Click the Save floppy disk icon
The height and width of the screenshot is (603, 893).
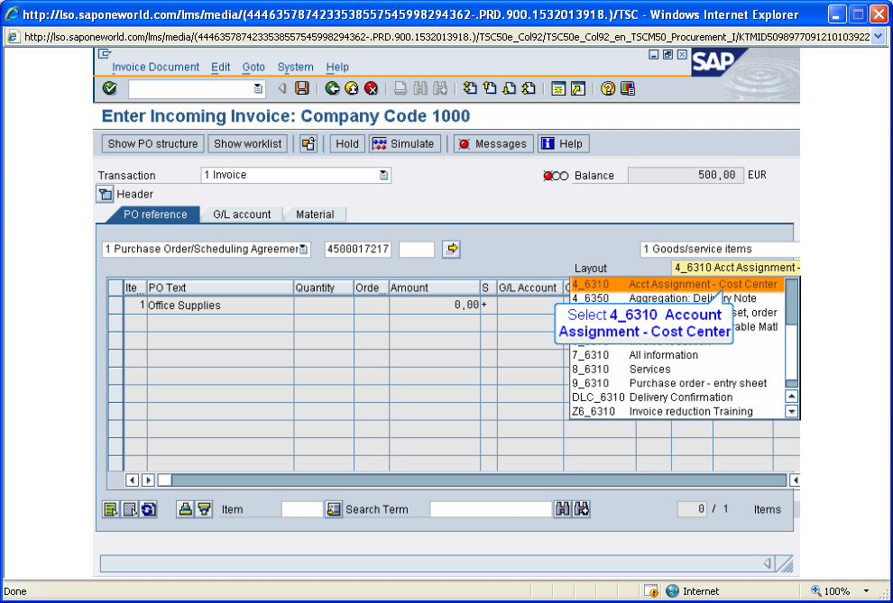(x=302, y=88)
